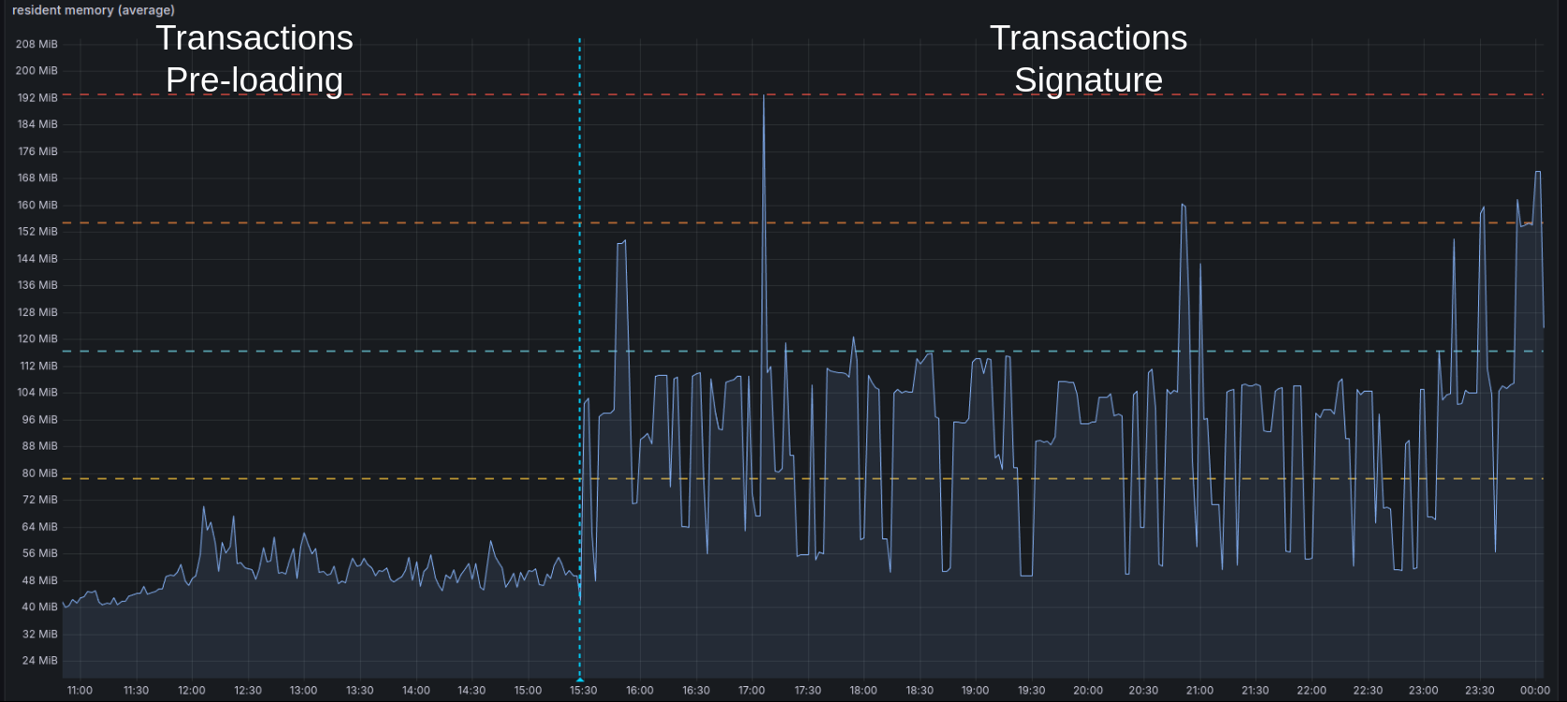Image resolution: width=1567 pixels, height=702 pixels.
Task: Click the '12:00' time axis label
Action: (x=192, y=691)
